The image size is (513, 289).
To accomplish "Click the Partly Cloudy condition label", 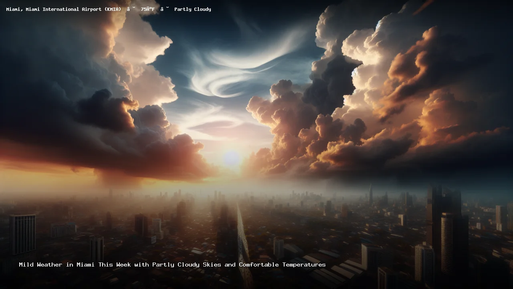I will click(x=192, y=9).
